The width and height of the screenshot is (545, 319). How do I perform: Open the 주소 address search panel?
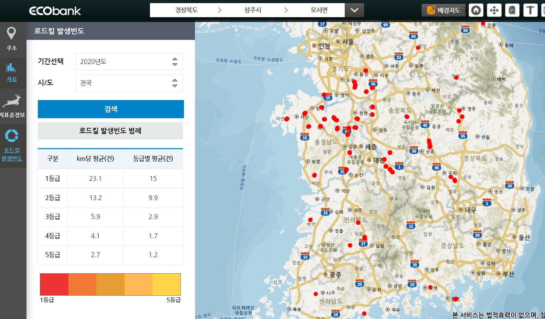coord(12,39)
